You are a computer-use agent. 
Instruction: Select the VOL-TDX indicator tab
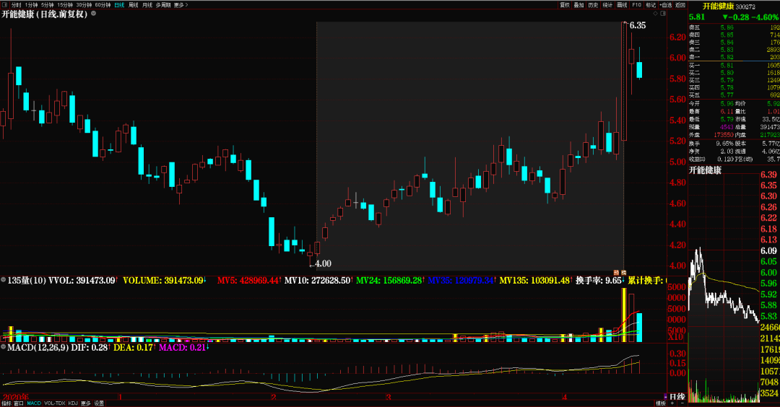(55, 403)
